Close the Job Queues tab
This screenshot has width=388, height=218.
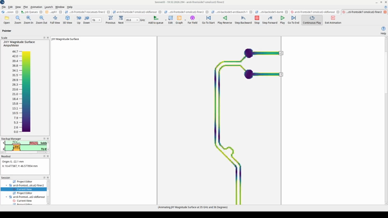click(x=41, y=12)
